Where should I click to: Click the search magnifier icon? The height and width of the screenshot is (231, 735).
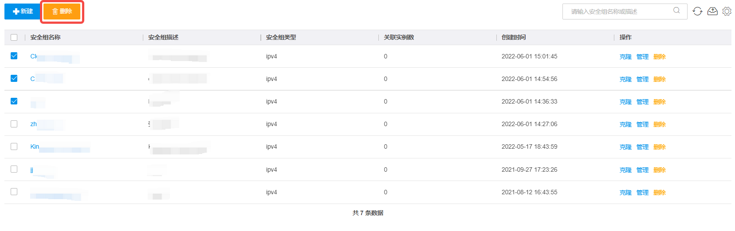[x=676, y=11]
